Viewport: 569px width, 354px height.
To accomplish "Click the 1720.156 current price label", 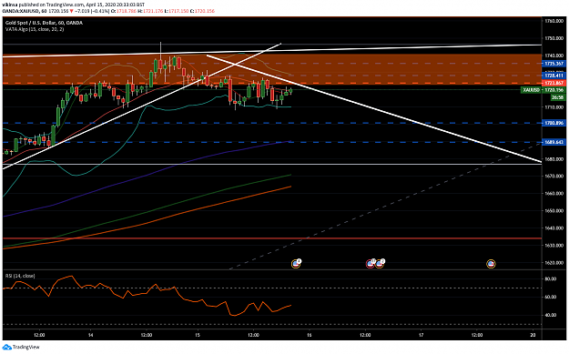I will coord(554,90).
